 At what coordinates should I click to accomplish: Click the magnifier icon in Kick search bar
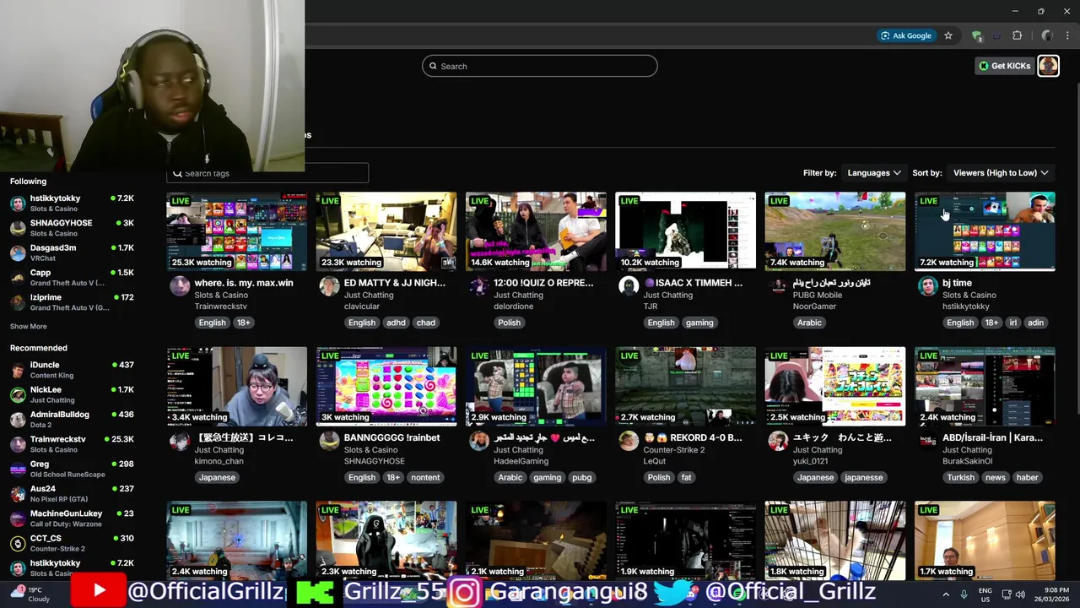[433, 66]
